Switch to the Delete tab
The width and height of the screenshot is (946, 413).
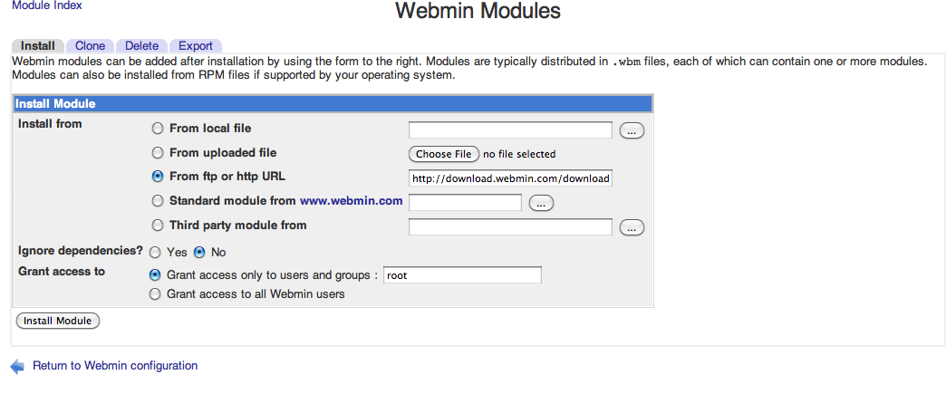141,46
